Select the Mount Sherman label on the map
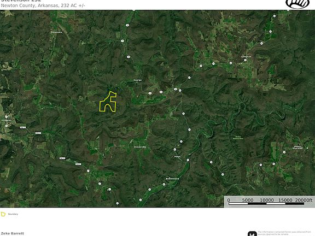 click(297, 147)
